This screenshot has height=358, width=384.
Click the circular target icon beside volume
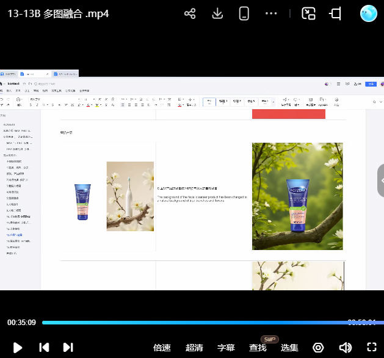tap(318, 347)
